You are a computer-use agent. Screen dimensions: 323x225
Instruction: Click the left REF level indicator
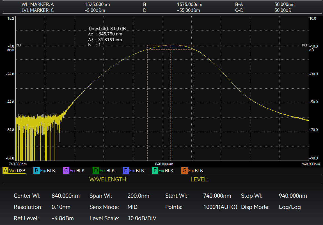pos(19,45)
